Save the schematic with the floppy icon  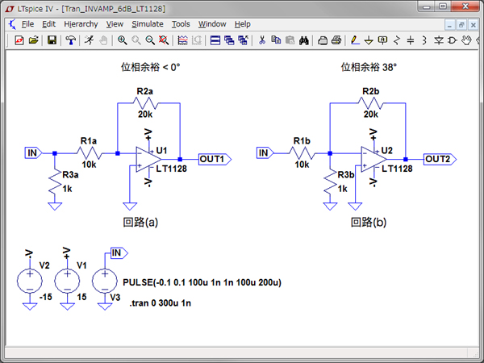click(52, 40)
